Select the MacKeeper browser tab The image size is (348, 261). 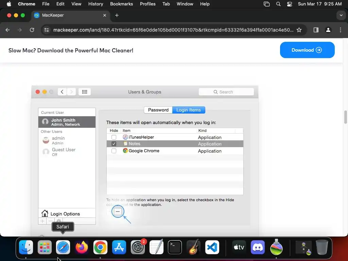coord(70,15)
